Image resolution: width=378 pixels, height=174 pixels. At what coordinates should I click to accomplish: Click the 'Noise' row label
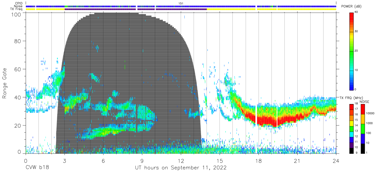19,6
